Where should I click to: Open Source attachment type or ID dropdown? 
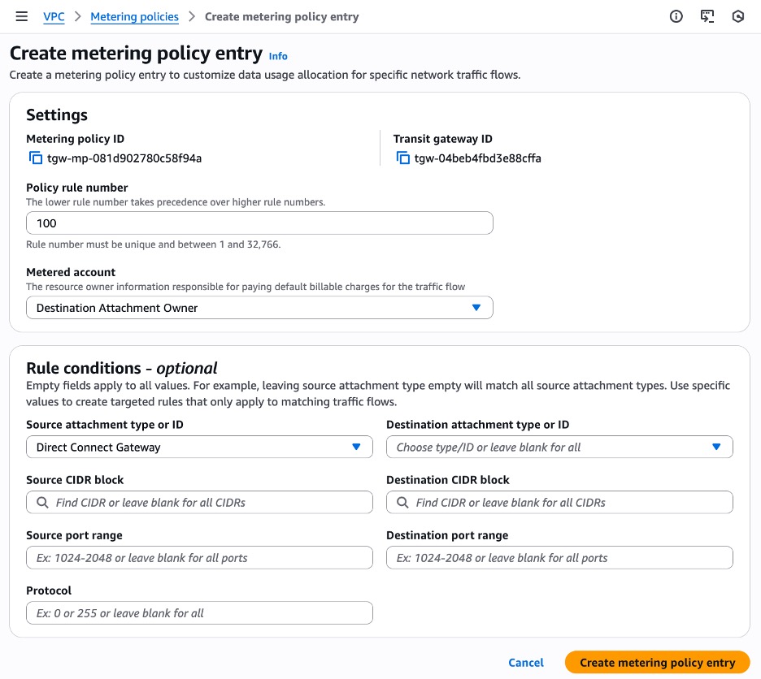(x=199, y=448)
